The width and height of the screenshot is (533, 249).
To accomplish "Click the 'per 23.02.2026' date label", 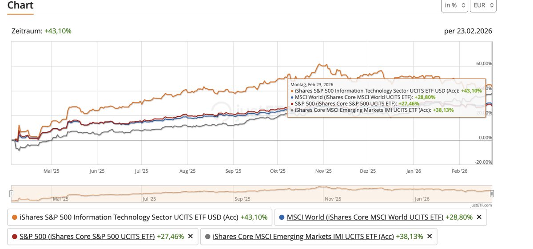I will click(468, 31).
